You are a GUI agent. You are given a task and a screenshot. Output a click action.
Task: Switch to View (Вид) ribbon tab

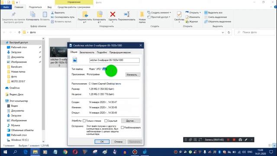(49, 7)
